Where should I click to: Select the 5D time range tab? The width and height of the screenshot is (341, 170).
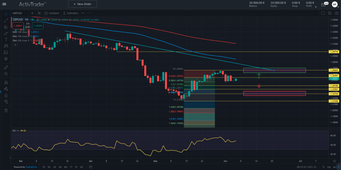tap(49, 167)
